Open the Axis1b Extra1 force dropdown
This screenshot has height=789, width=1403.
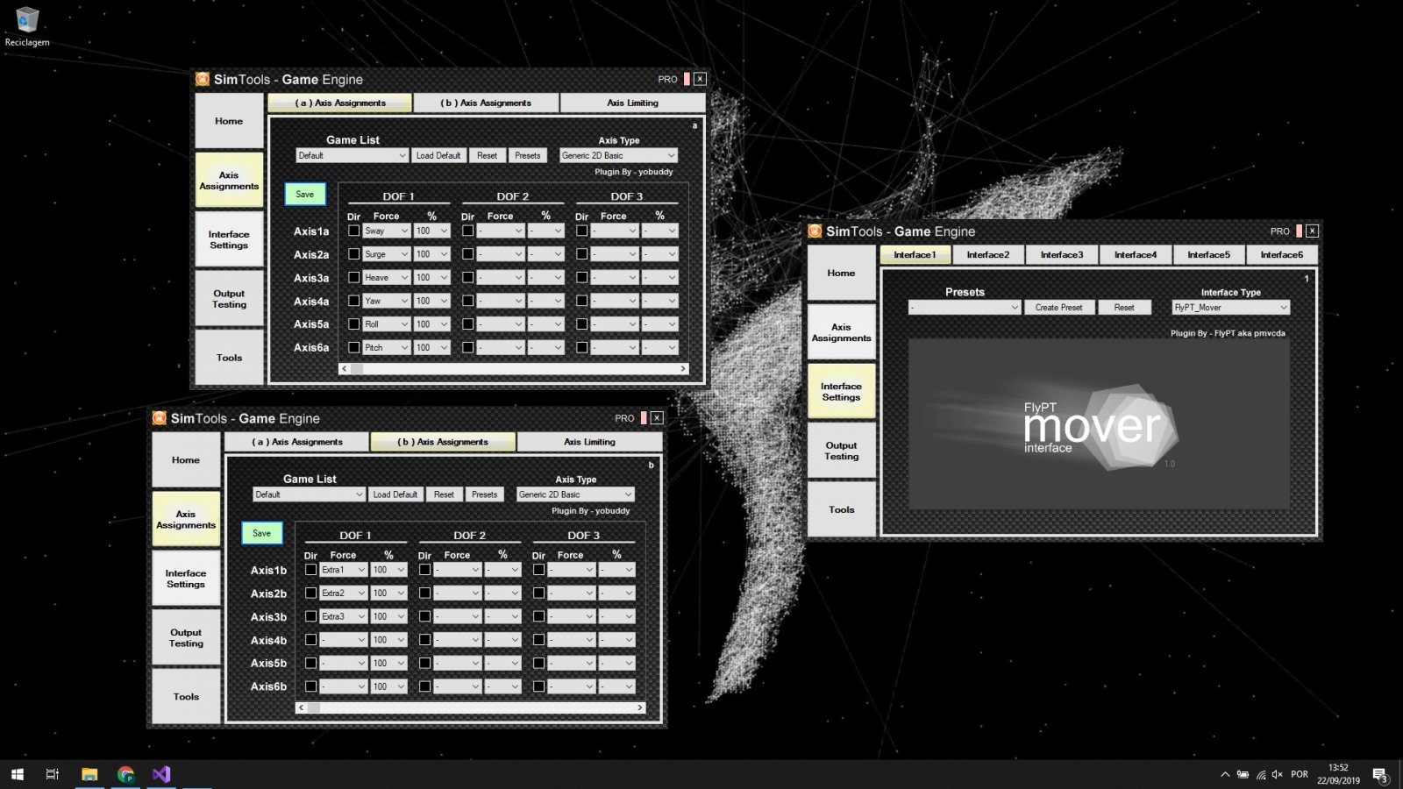click(x=344, y=570)
